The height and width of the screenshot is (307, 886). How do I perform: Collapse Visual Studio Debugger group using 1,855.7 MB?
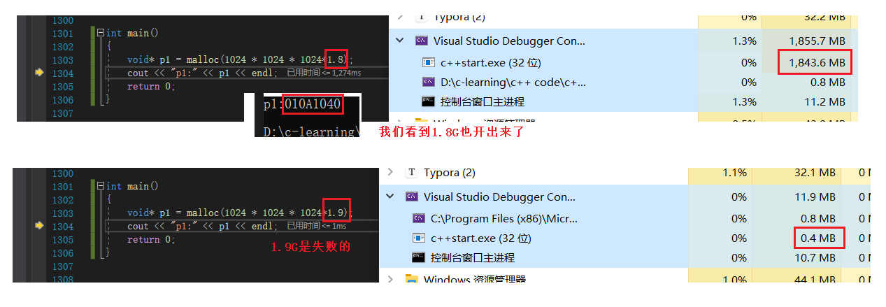tap(400, 41)
